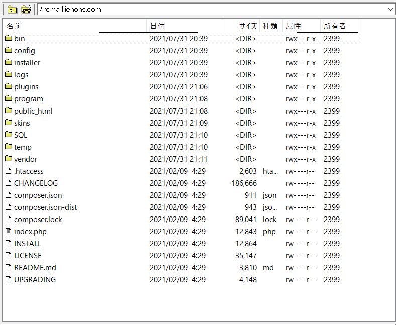Select the file name 'README.md'
396x325 pixels.
(x=35, y=267)
